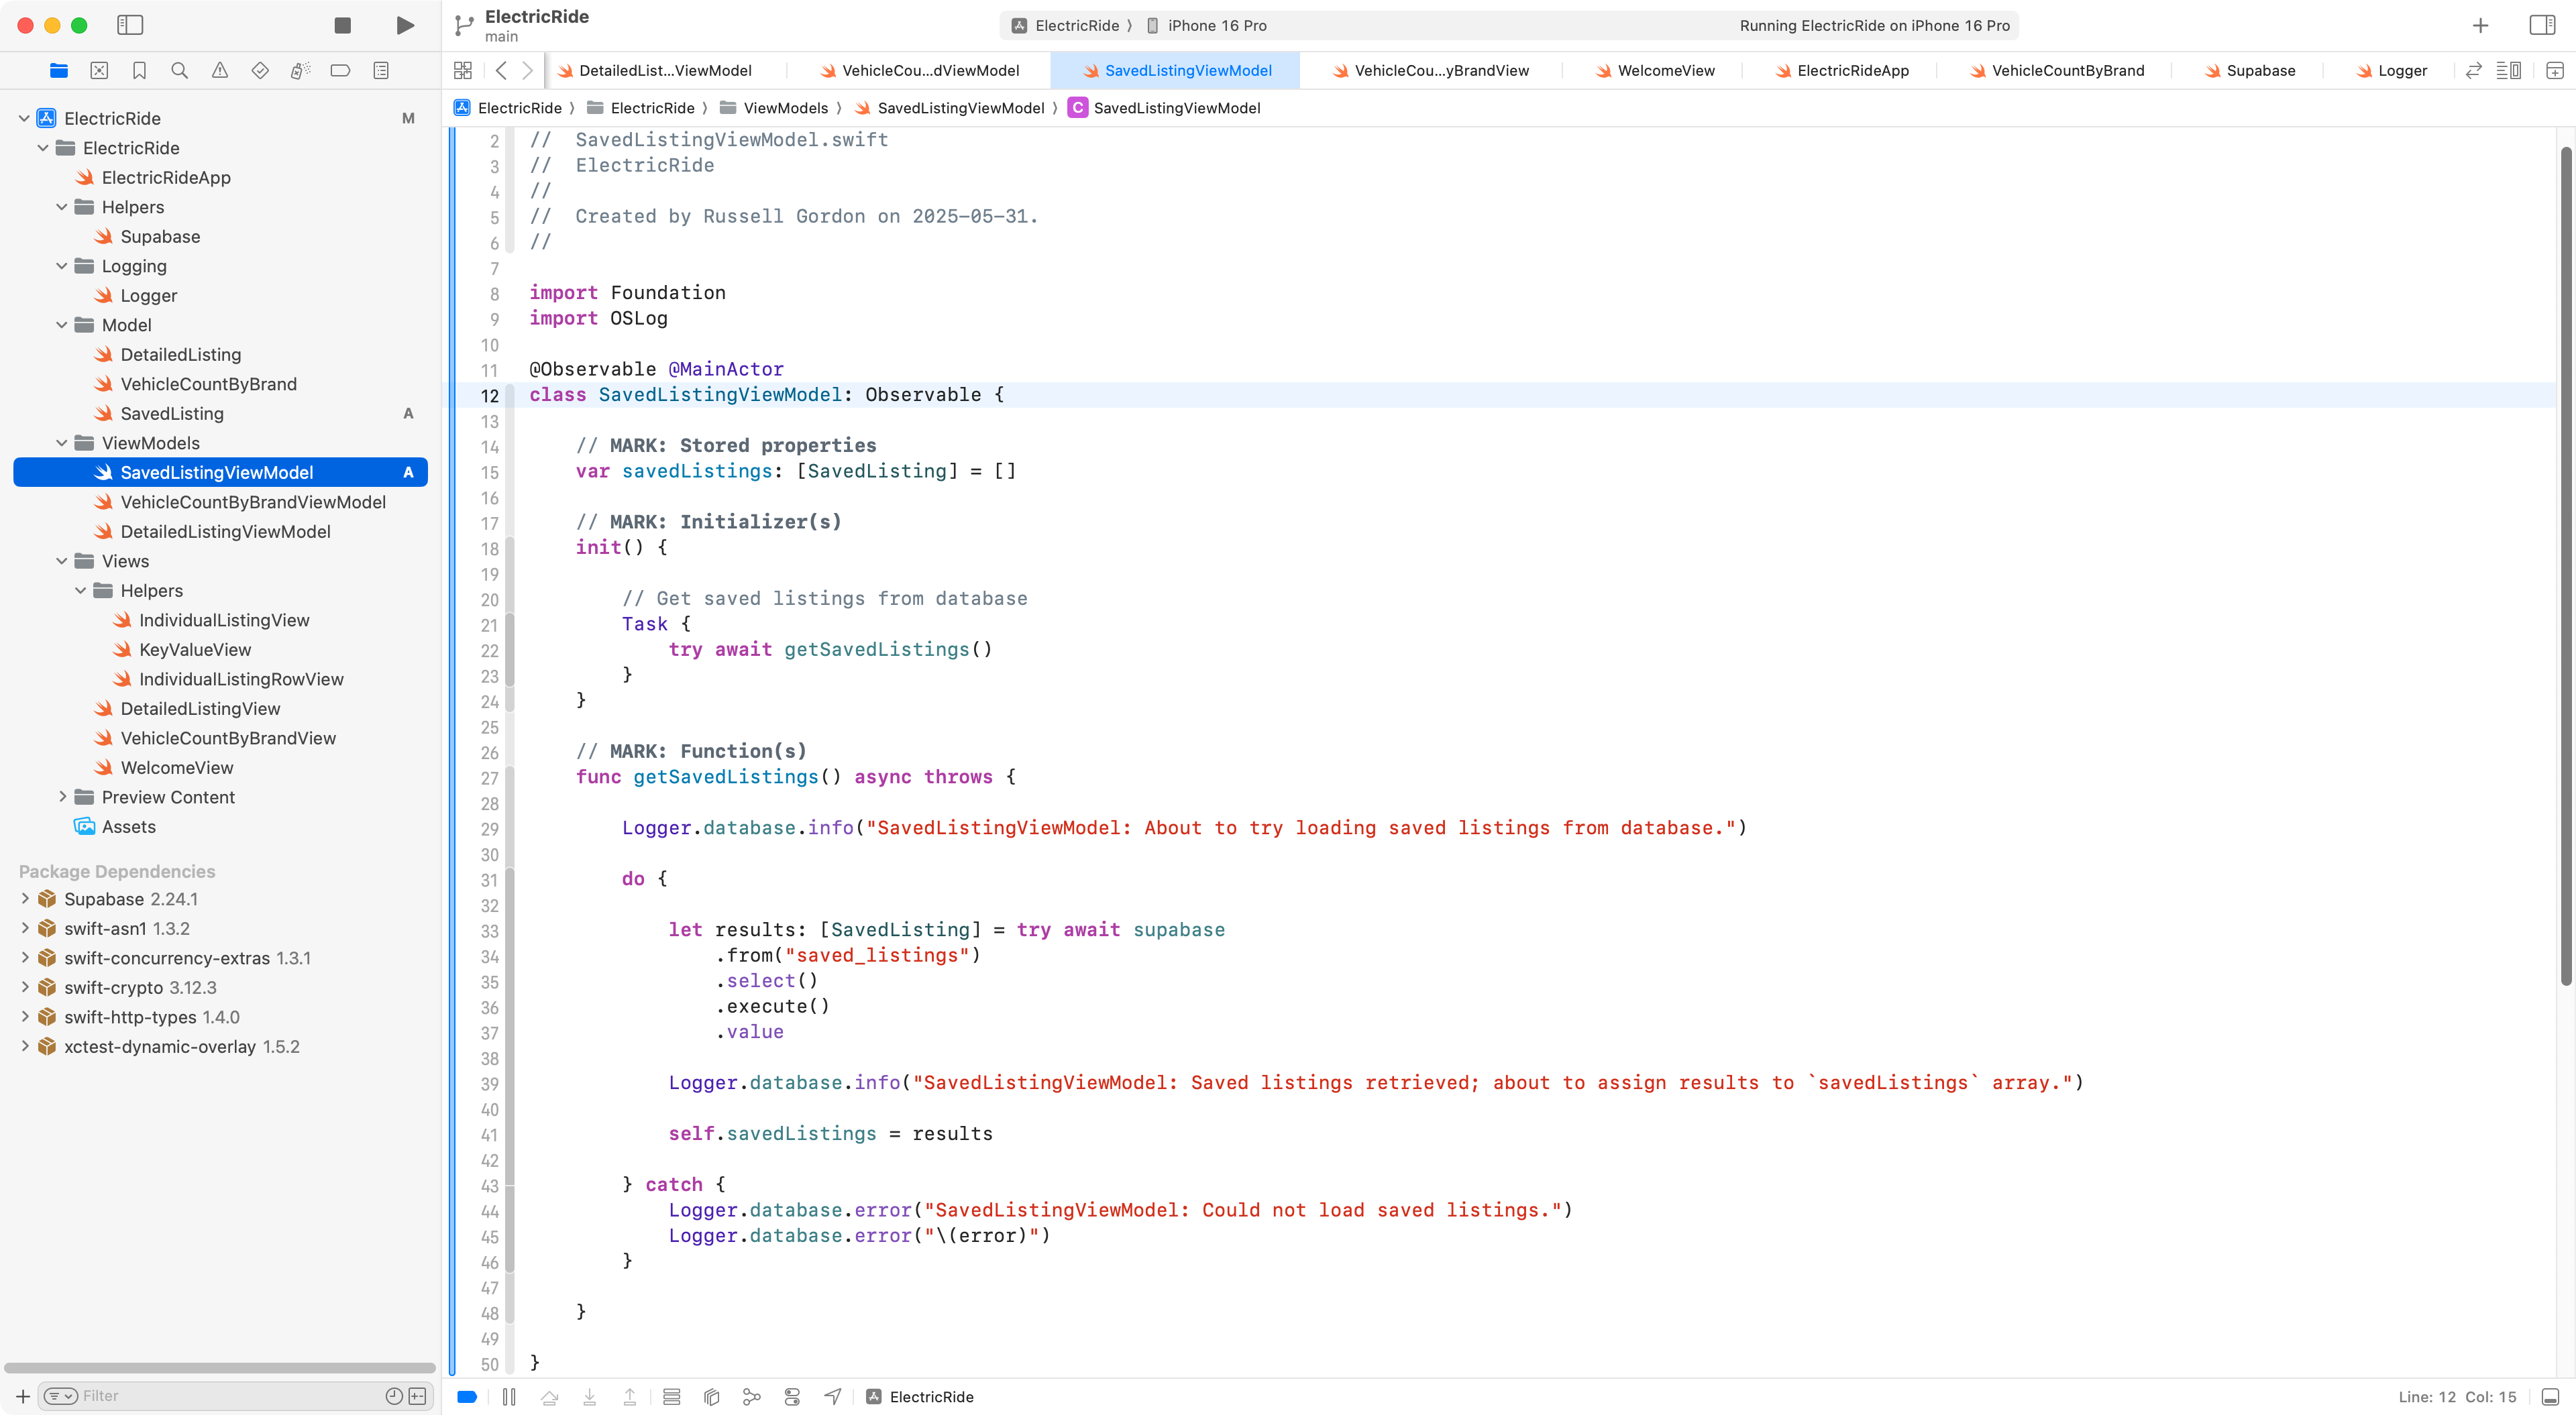The width and height of the screenshot is (2576, 1415).
Task: Open the Find navigator magnifier icon
Action: (x=179, y=70)
